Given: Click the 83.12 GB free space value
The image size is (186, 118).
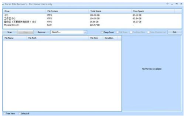Looking at the screenshot, I should [x=137, y=15].
